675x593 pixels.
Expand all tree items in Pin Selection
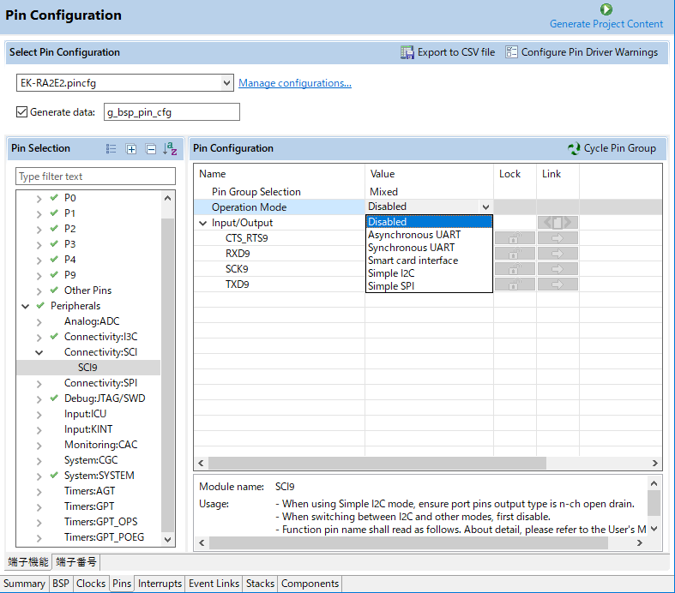131,149
